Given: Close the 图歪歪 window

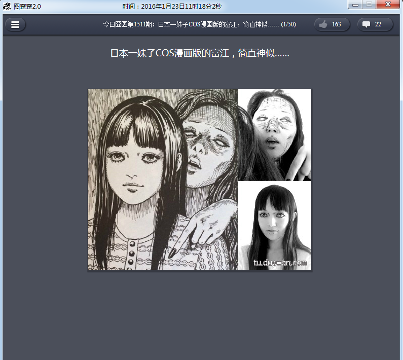Looking at the screenshot, I should tap(388, 5).
